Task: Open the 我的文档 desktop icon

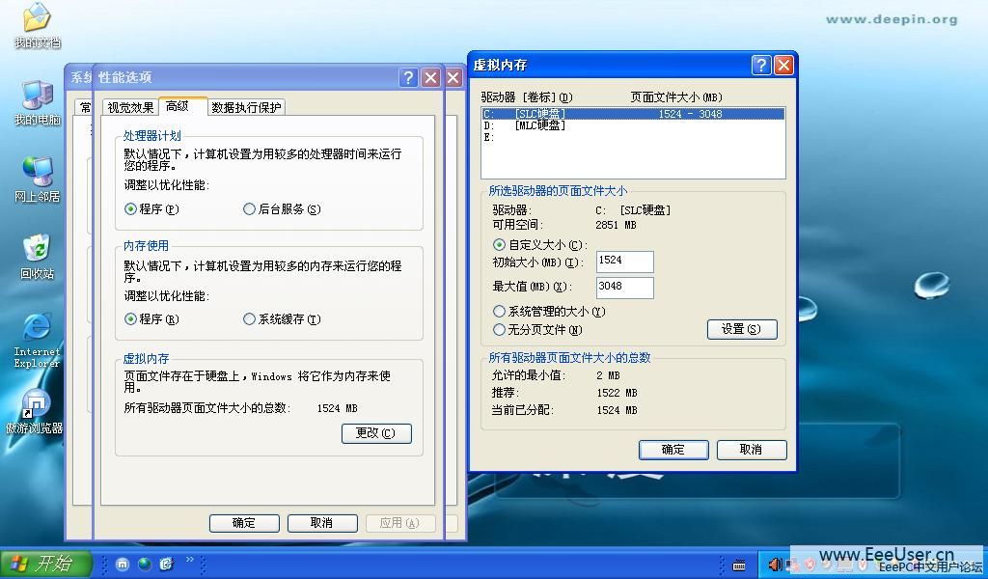Action: pos(37,18)
